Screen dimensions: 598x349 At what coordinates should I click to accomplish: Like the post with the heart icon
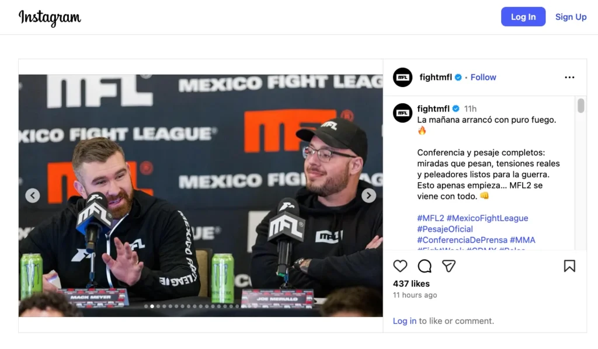[x=400, y=266]
